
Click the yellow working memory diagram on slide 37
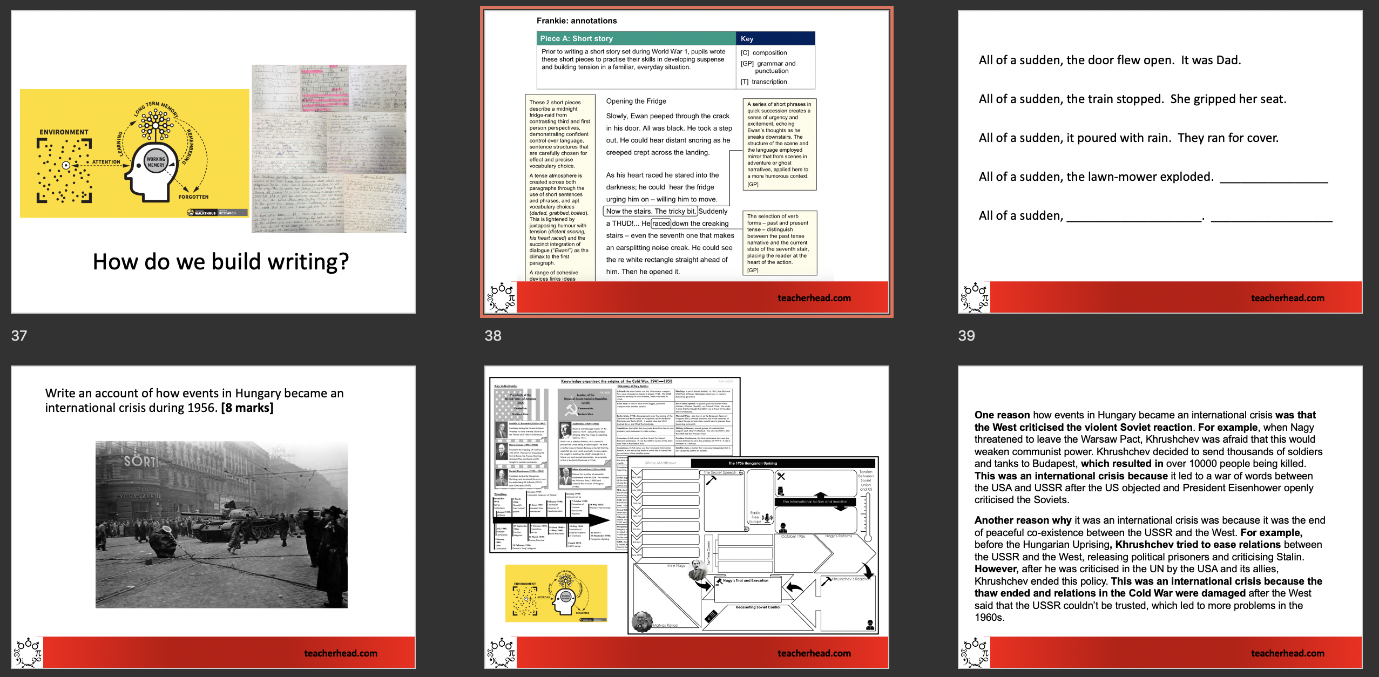(x=134, y=153)
